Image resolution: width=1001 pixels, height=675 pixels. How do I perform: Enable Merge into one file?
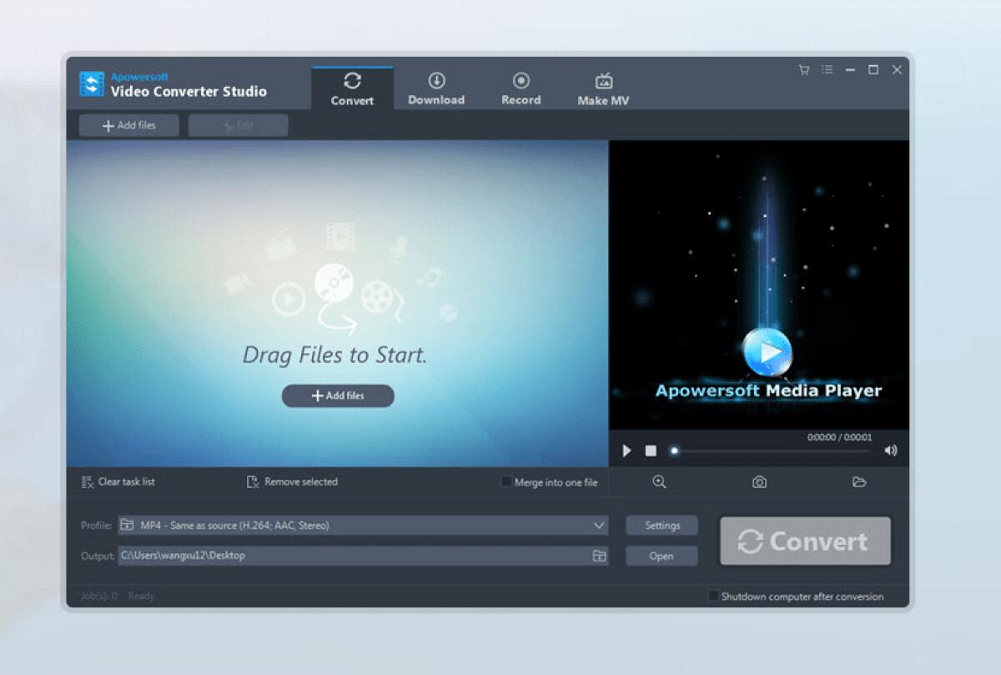click(506, 481)
